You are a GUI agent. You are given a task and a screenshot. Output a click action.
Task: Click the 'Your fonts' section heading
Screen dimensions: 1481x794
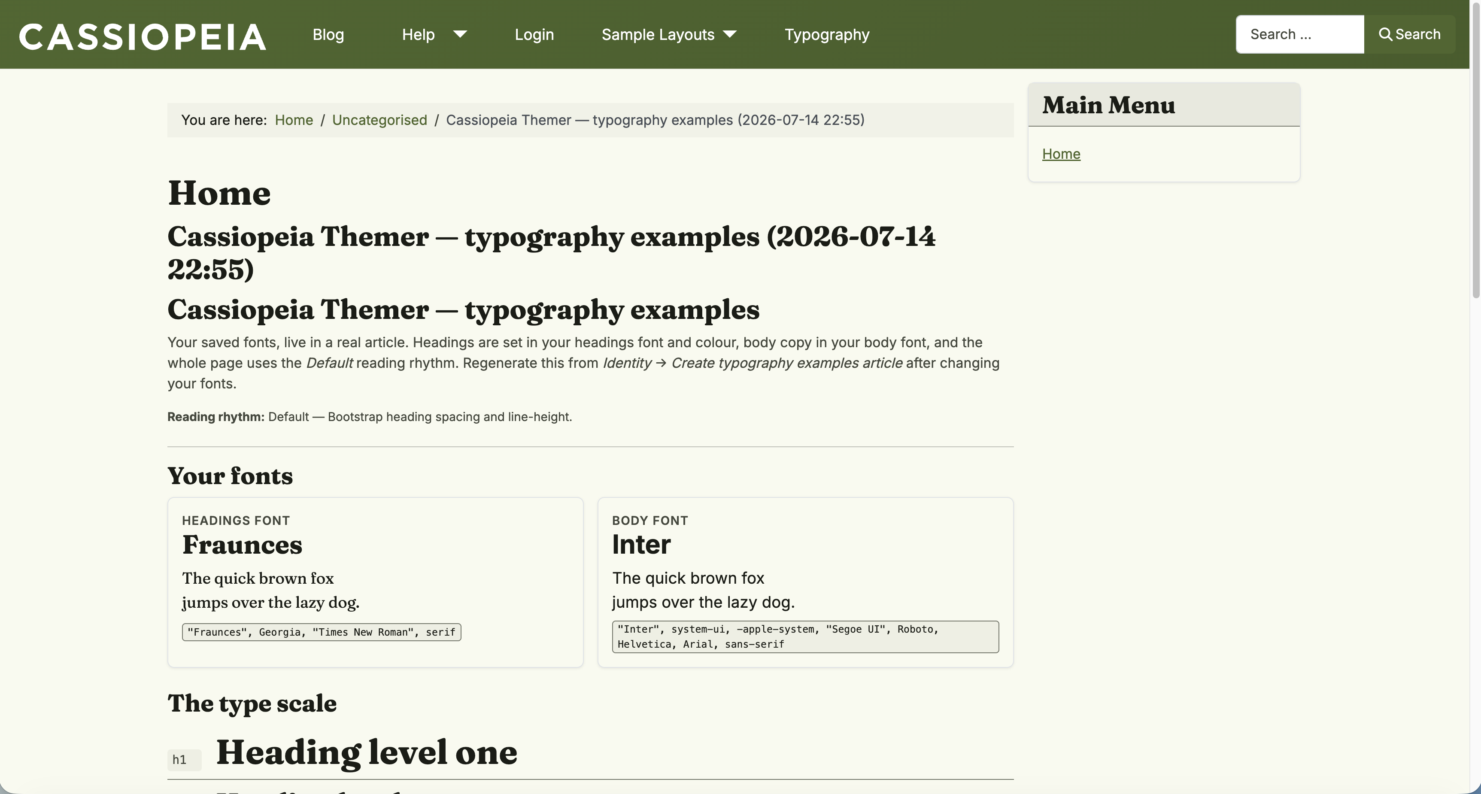230,476
